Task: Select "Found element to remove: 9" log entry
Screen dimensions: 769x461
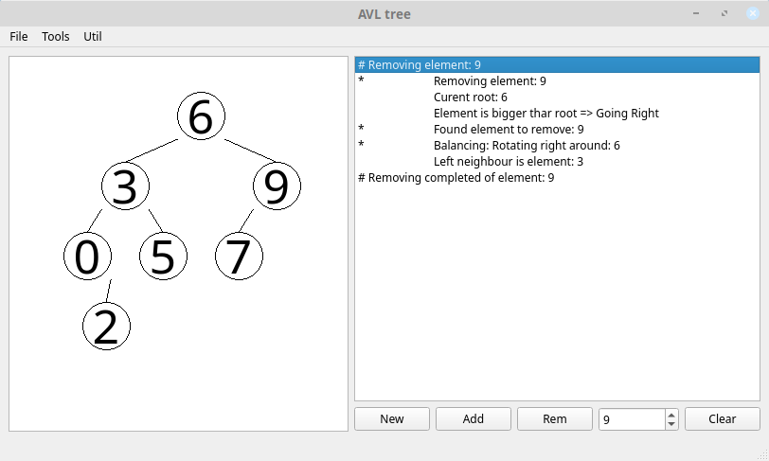Action: point(509,129)
